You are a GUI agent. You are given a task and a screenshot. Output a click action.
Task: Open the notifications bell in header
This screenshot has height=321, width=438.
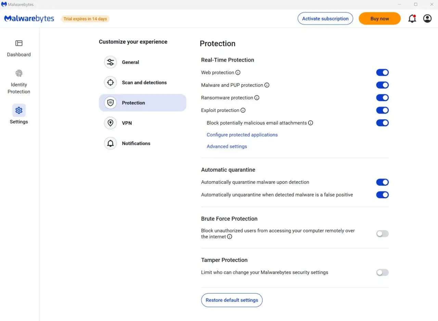pos(412,18)
